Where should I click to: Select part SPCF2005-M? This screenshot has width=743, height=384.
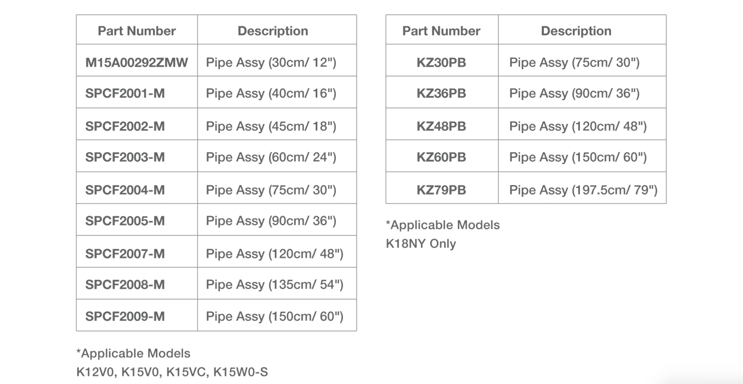pyautogui.click(x=125, y=221)
